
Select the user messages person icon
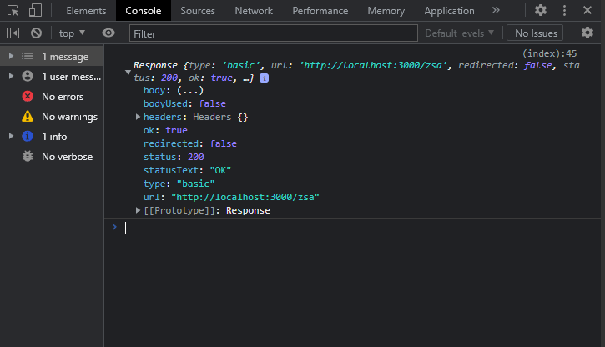click(28, 76)
